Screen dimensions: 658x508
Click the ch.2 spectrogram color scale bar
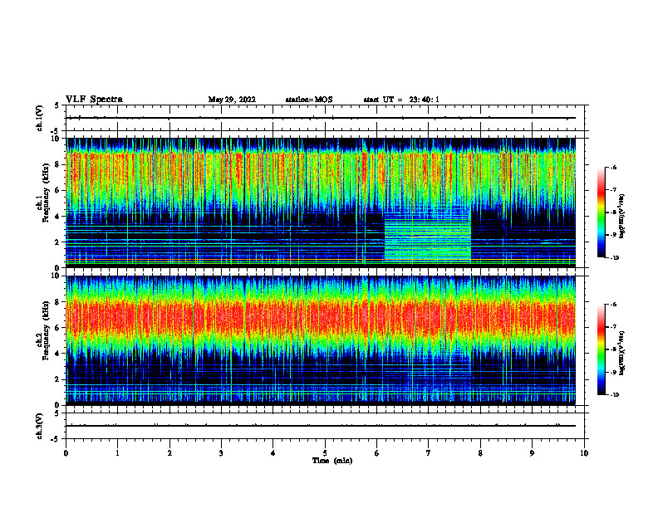tap(602, 349)
